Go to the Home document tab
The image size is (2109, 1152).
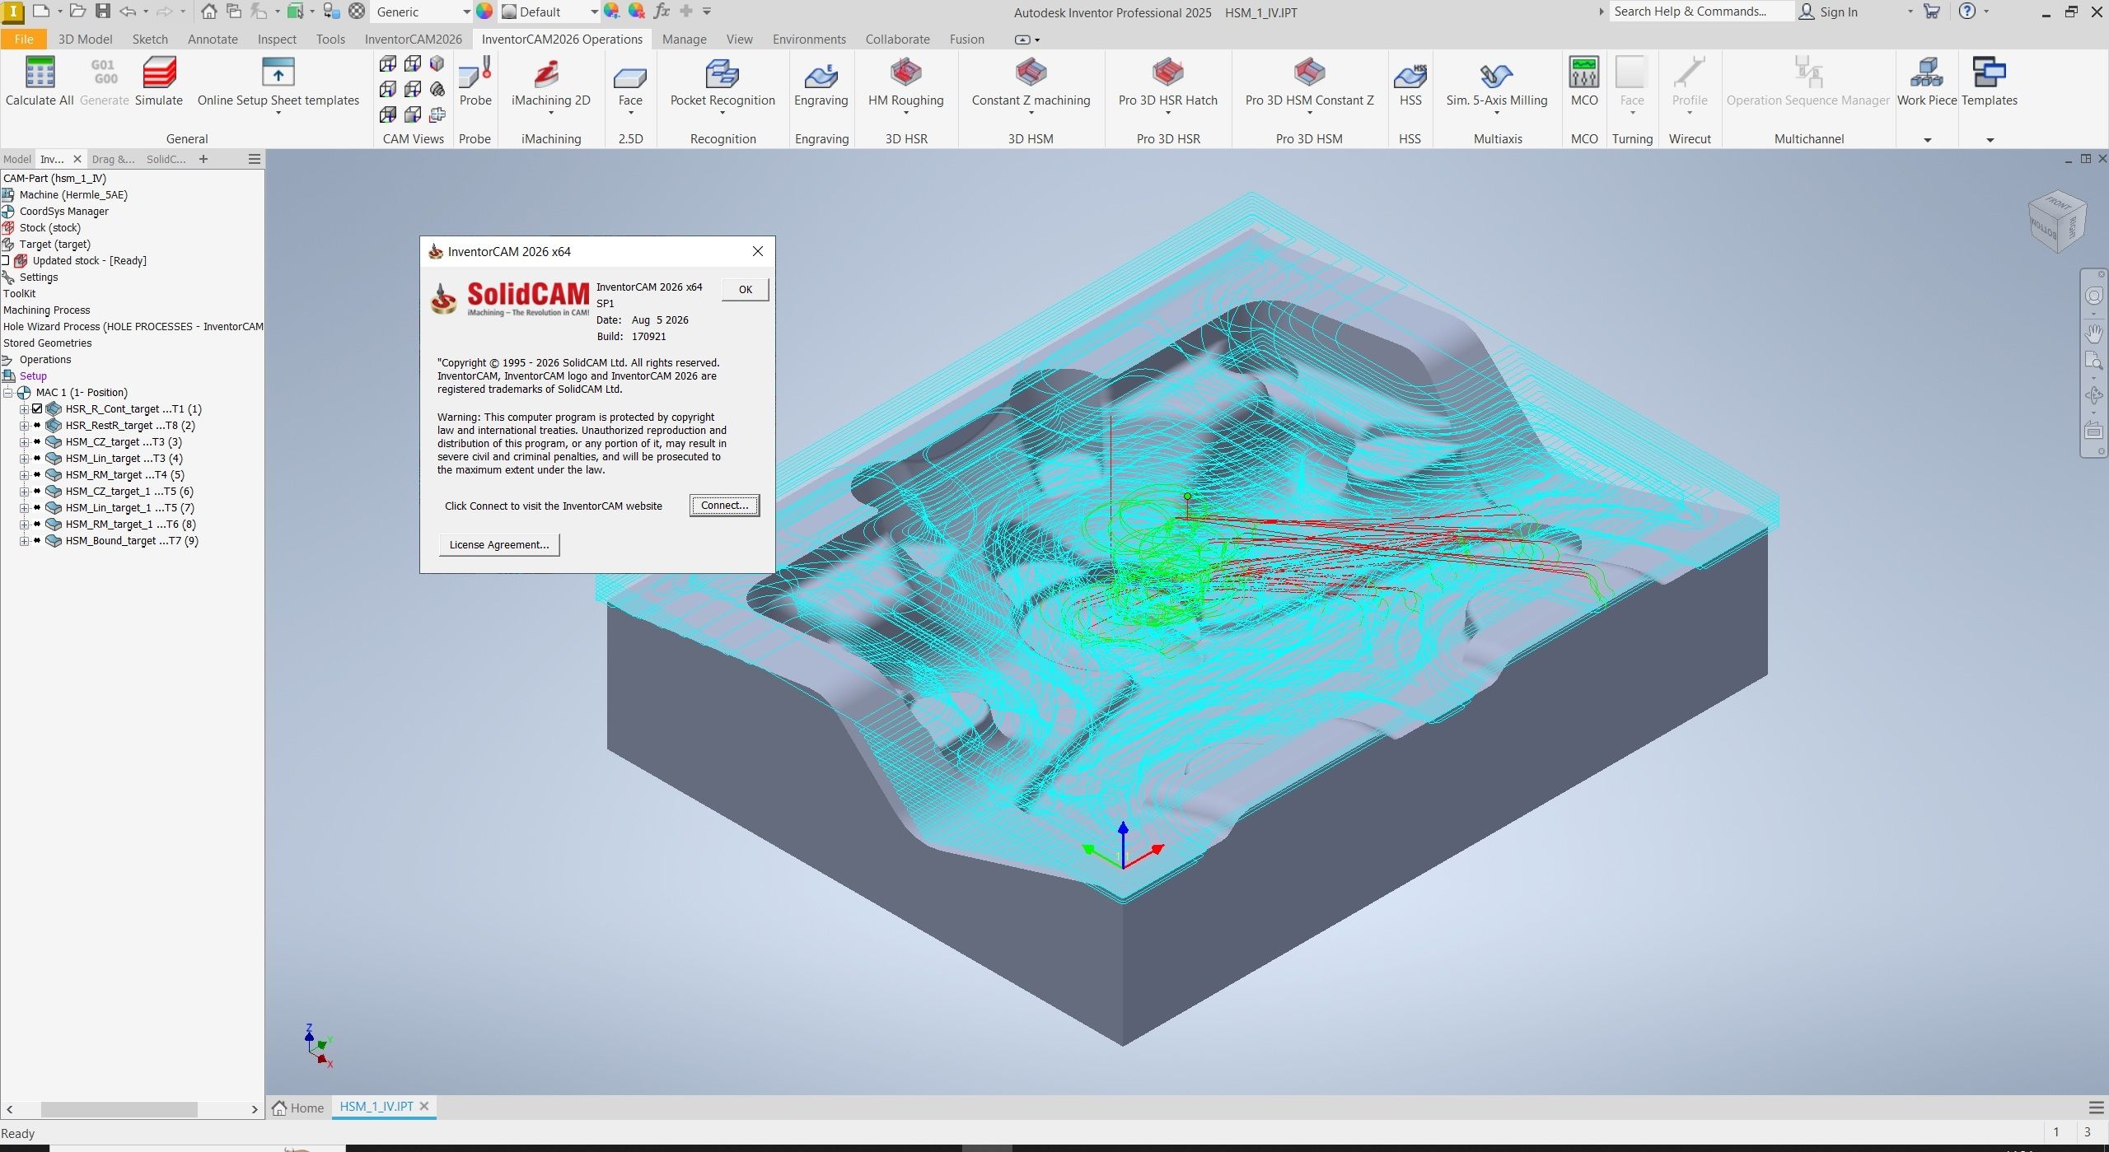coord(298,1108)
